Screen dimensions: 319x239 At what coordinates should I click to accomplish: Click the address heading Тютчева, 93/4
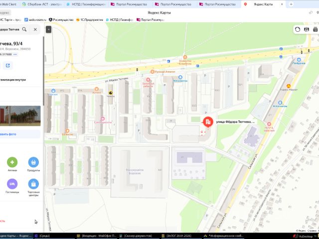click(11, 43)
